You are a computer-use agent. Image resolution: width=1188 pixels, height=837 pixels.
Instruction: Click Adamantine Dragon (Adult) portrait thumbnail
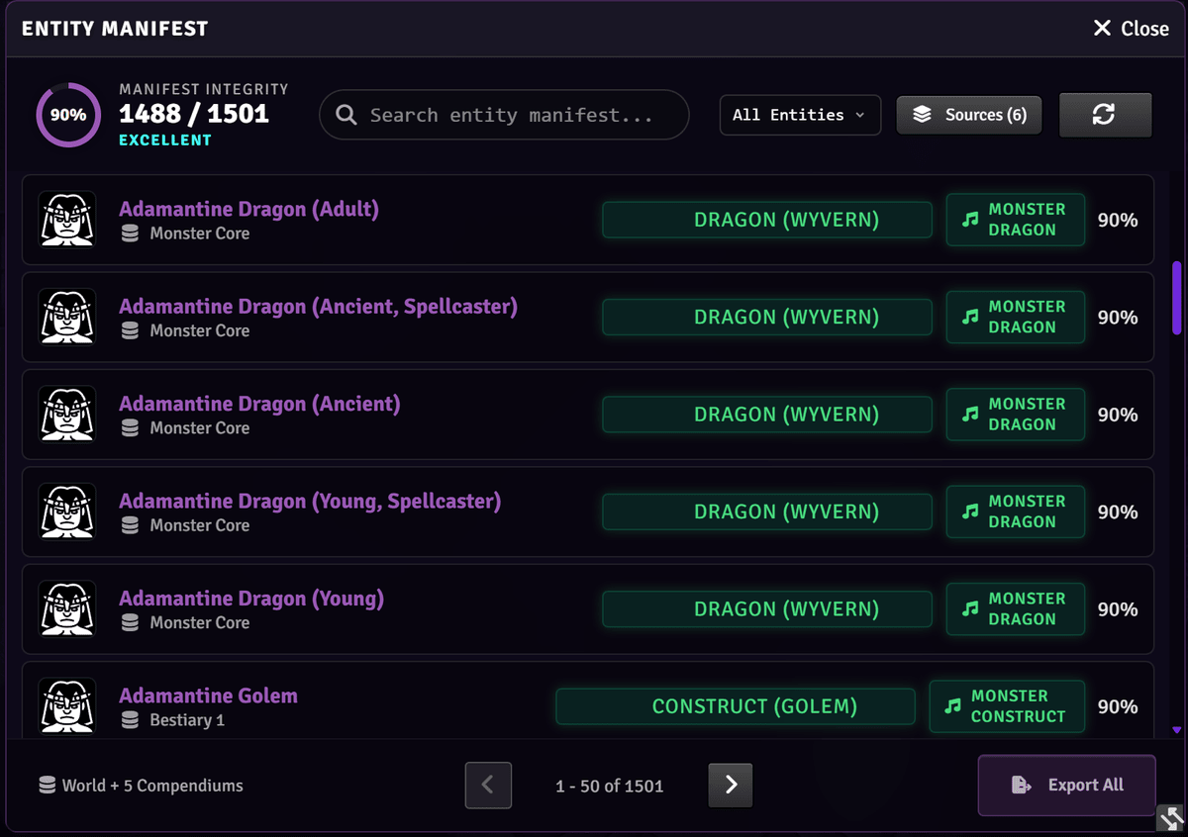click(67, 220)
